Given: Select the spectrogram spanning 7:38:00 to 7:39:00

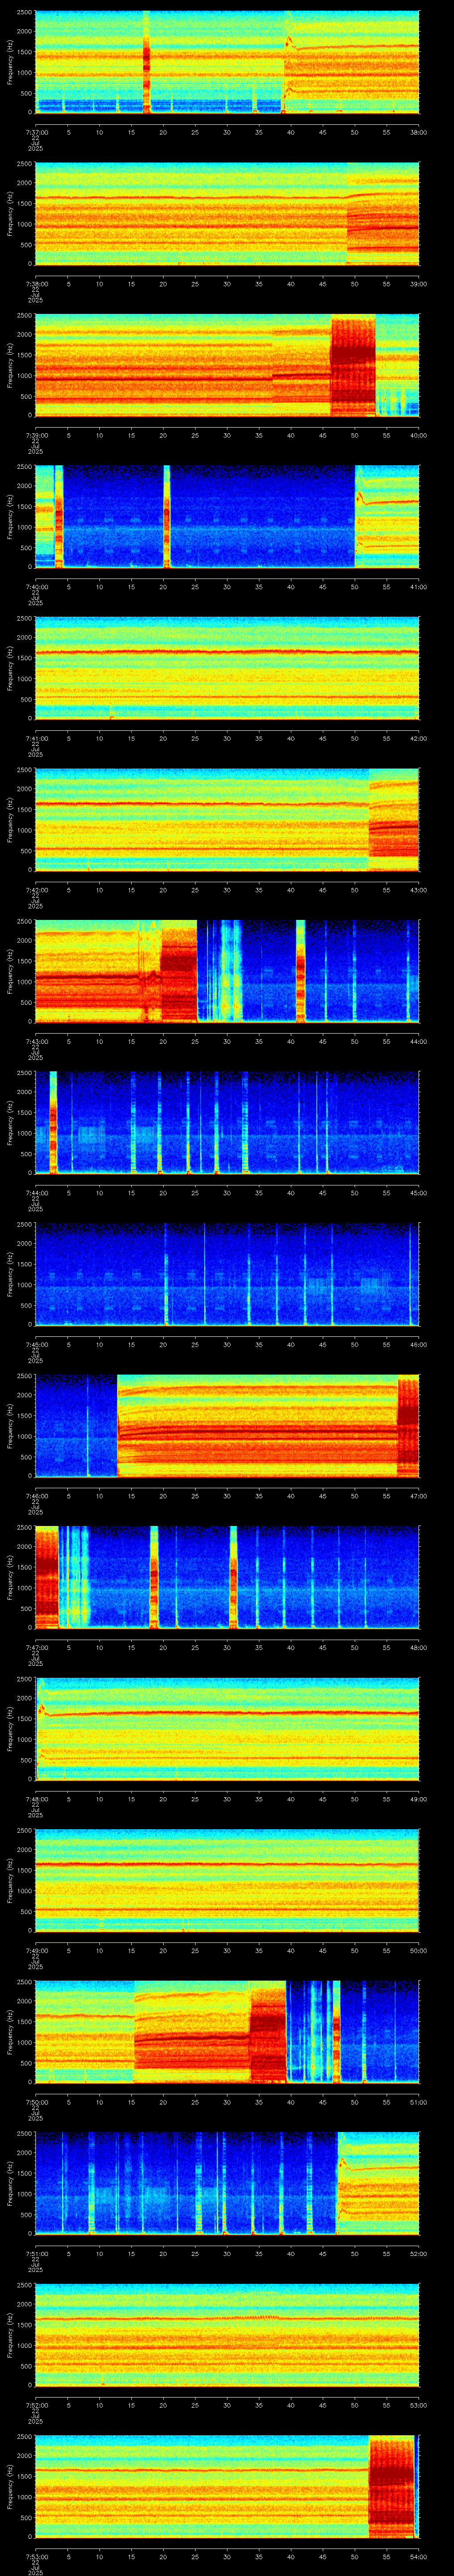Looking at the screenshot, I should point(227,214).
